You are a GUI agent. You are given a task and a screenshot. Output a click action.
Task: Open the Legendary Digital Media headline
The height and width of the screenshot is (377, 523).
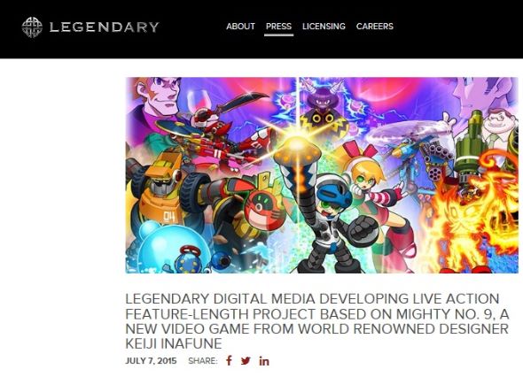[x=316, y=321]
